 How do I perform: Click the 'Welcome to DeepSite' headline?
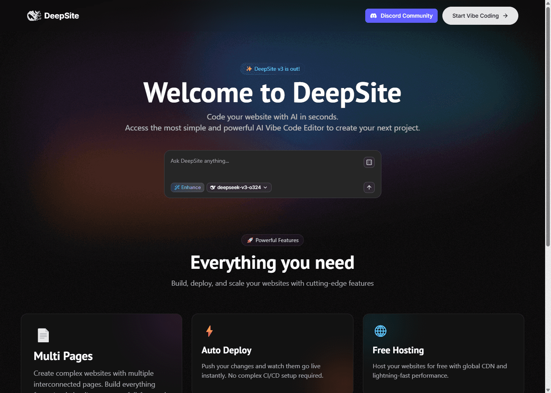(272, 93)
